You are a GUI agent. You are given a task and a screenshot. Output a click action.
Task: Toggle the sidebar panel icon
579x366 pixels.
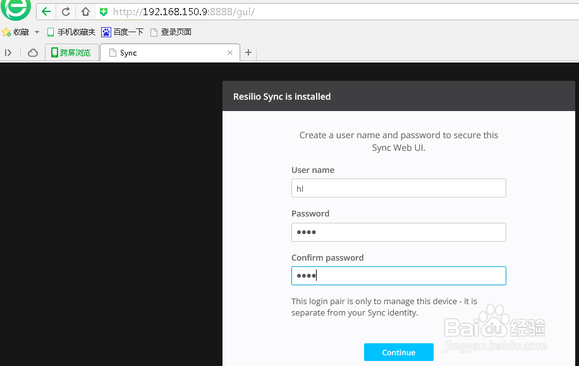tap(8, 53)
